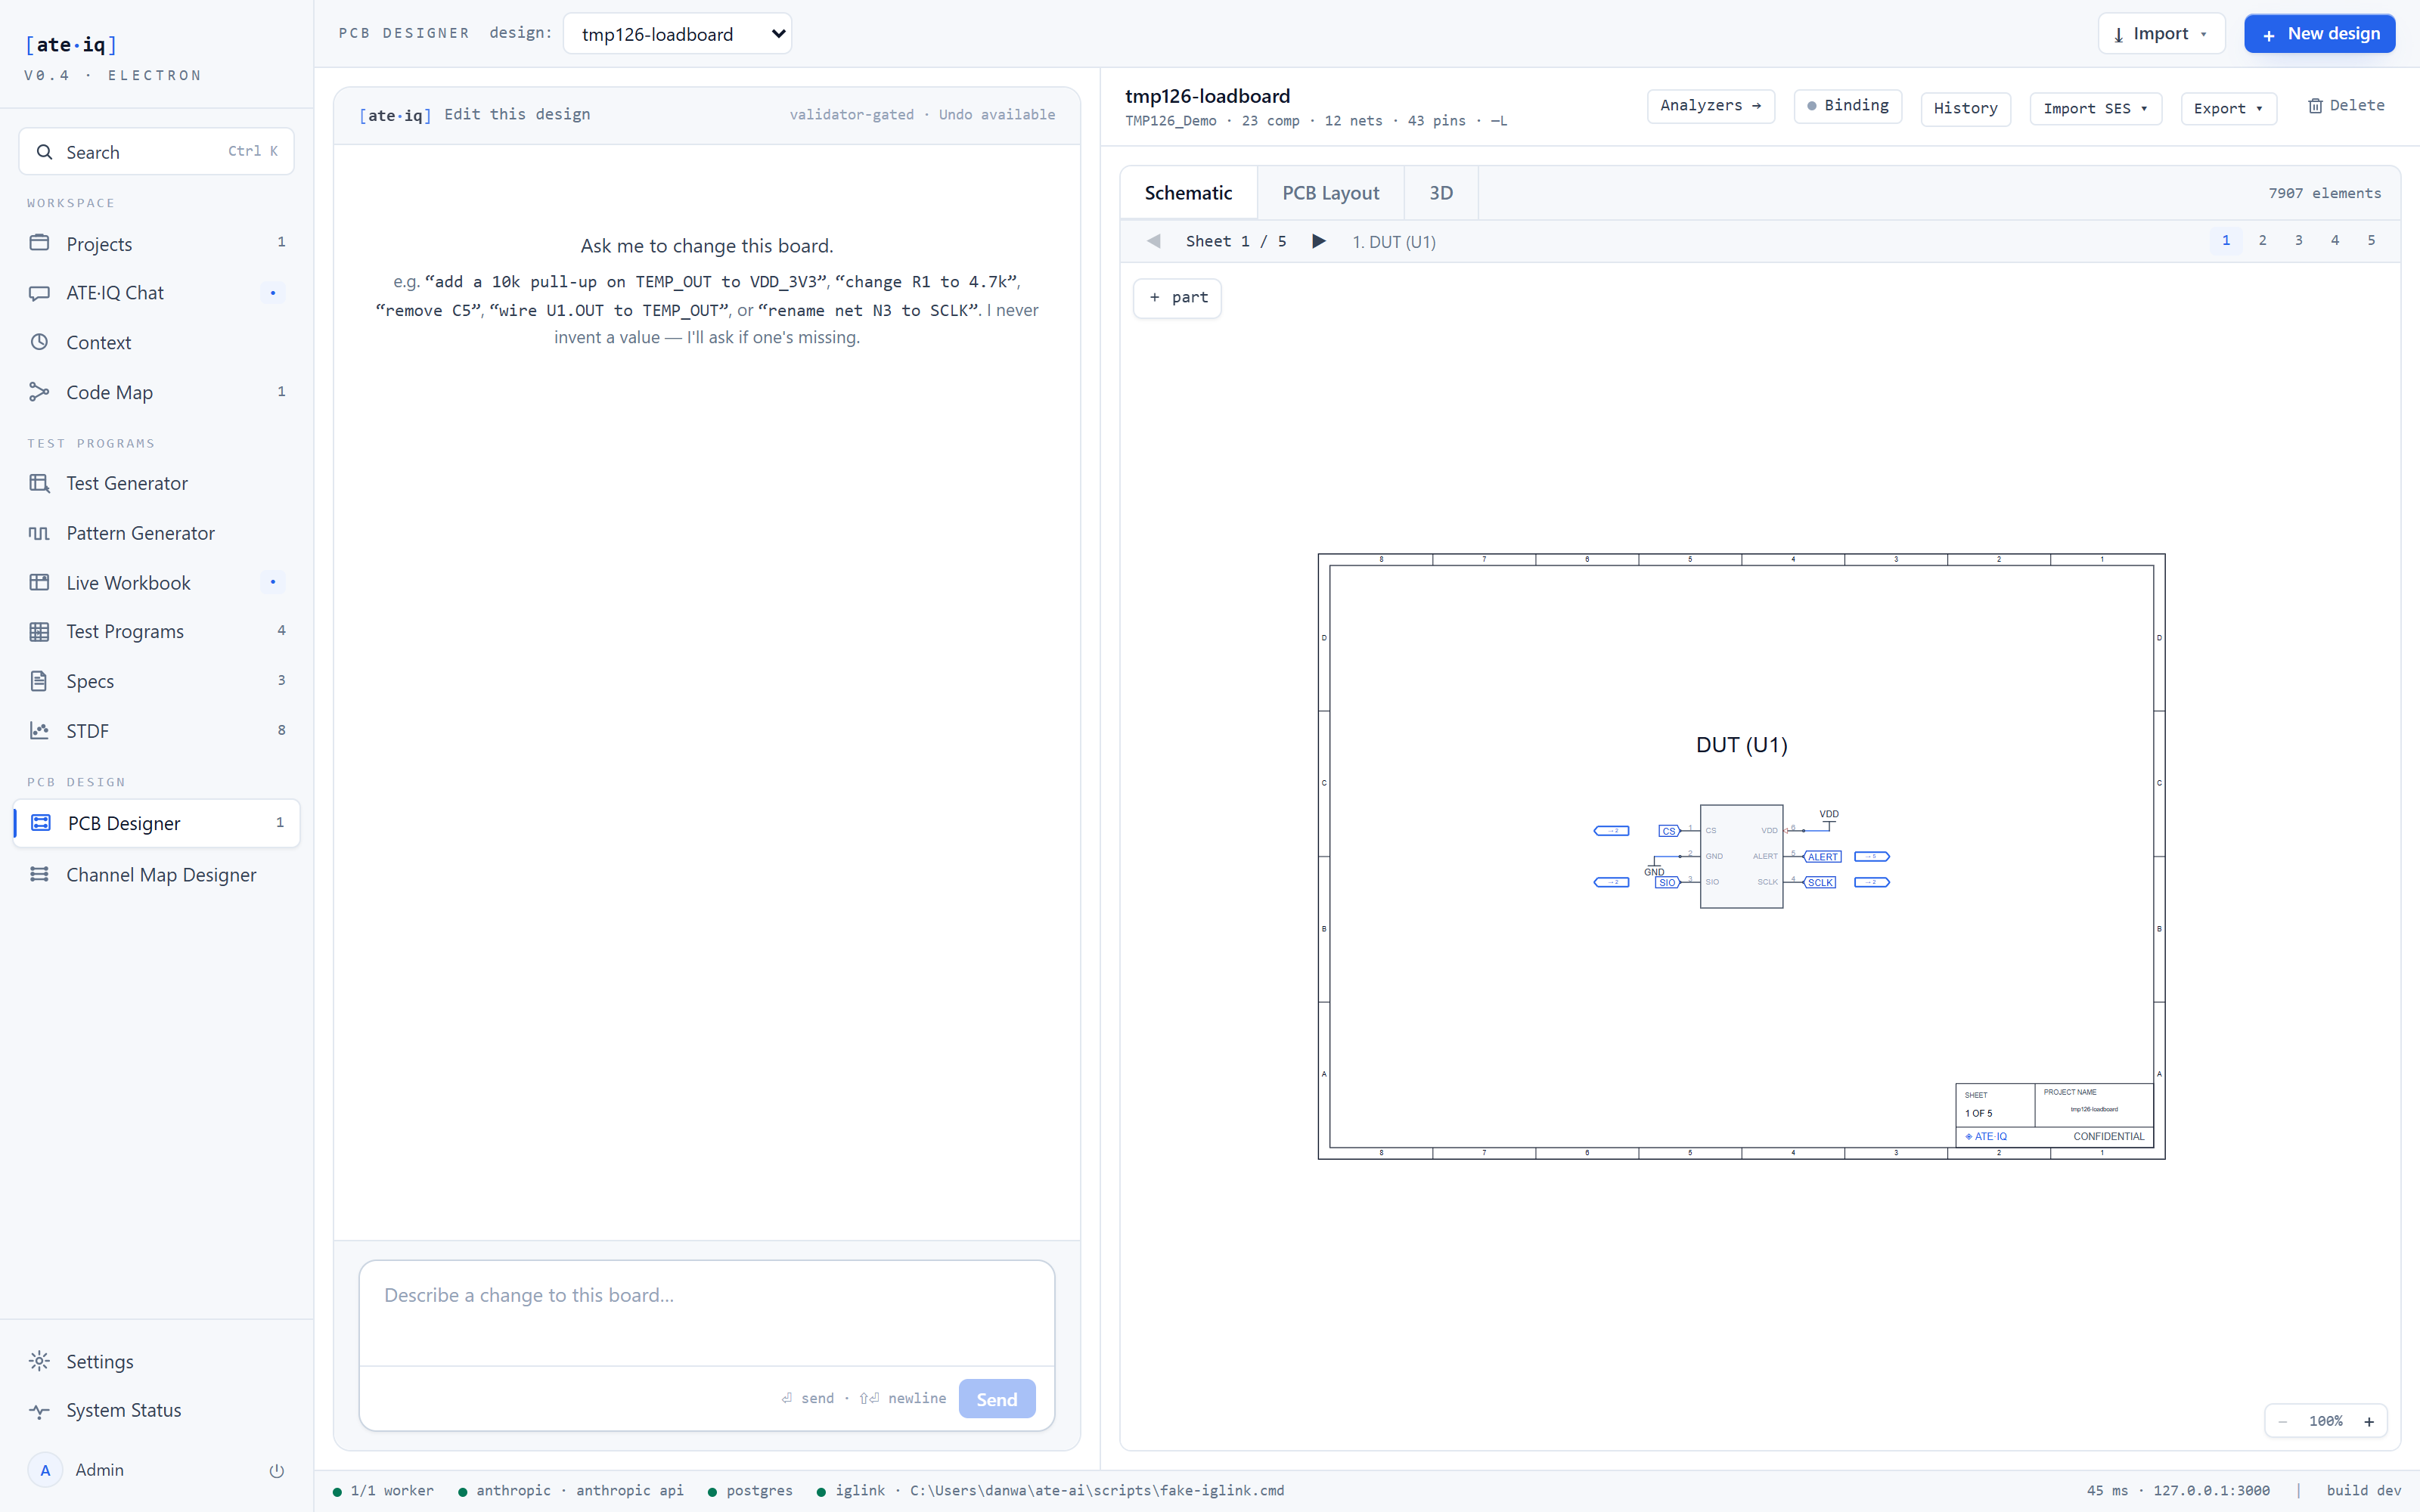Image resolution: width=2420 pixels, height=1512 pixels.
Task: Click the 'Undo available' text
Action: click(996, 115)
